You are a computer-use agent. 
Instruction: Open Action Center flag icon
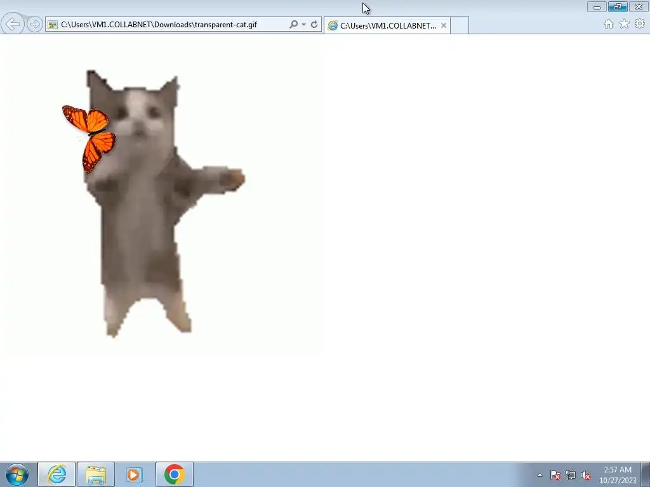click(x=555, y=475)
